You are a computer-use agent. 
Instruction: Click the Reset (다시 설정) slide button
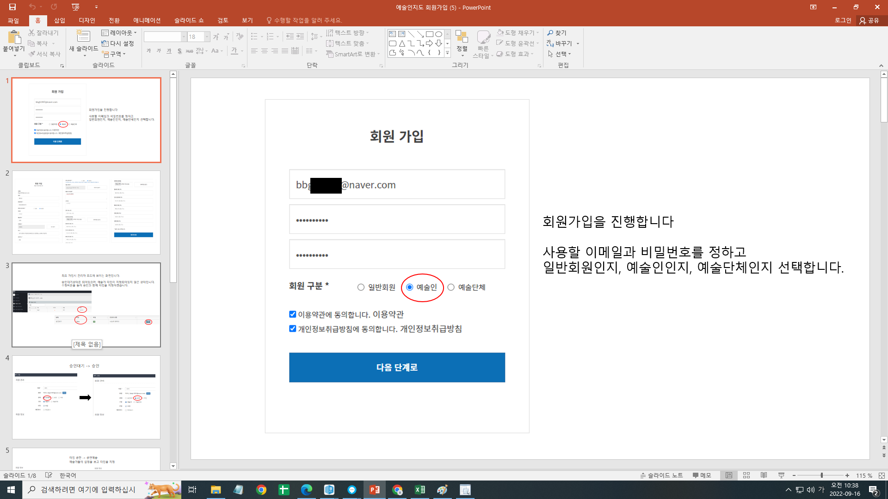pyautogui.click(x=118, y=43)
